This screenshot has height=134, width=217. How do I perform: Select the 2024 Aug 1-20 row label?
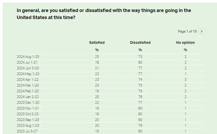click(28, 57)
